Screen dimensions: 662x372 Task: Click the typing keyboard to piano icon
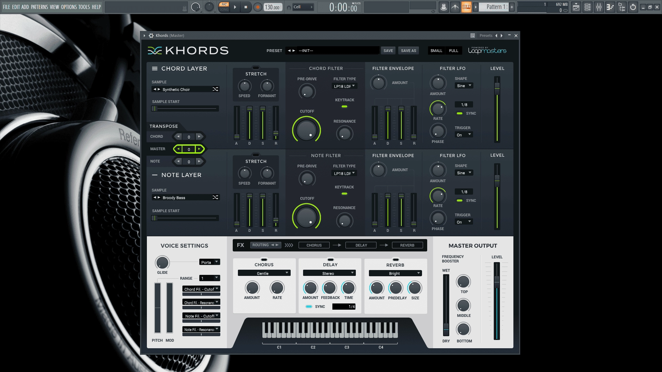tap(466, 7)
